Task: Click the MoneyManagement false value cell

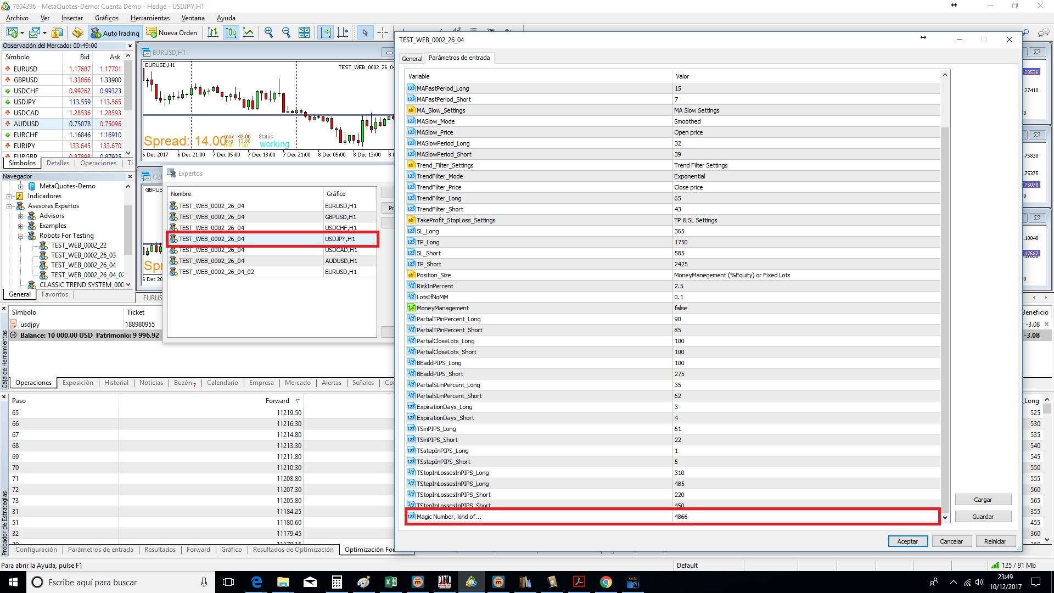Action: pos(807,308)
